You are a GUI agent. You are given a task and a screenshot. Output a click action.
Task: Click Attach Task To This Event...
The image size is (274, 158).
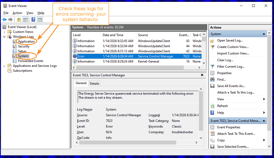pyautogui.click(x=236, y=134)
